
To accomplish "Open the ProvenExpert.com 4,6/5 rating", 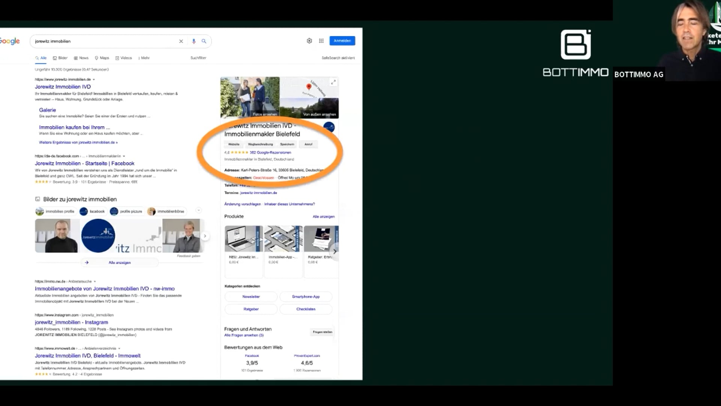I will point(307,363).
